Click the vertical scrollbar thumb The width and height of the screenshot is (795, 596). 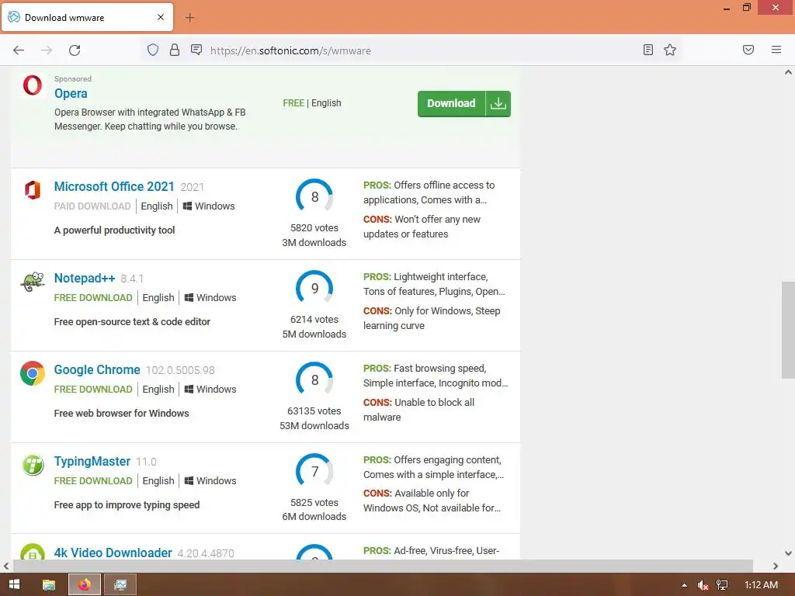(x=788, y=329)
